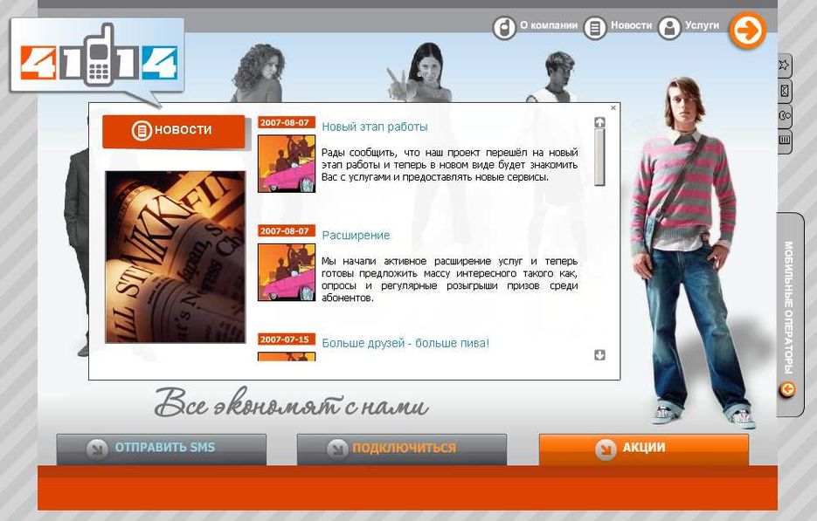Click the phone icon beside О компании

pyautogui.click(x=503, y=28)
